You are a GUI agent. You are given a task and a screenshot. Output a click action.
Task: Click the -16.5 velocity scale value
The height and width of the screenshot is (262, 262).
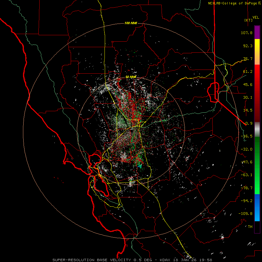click(247, 136)
